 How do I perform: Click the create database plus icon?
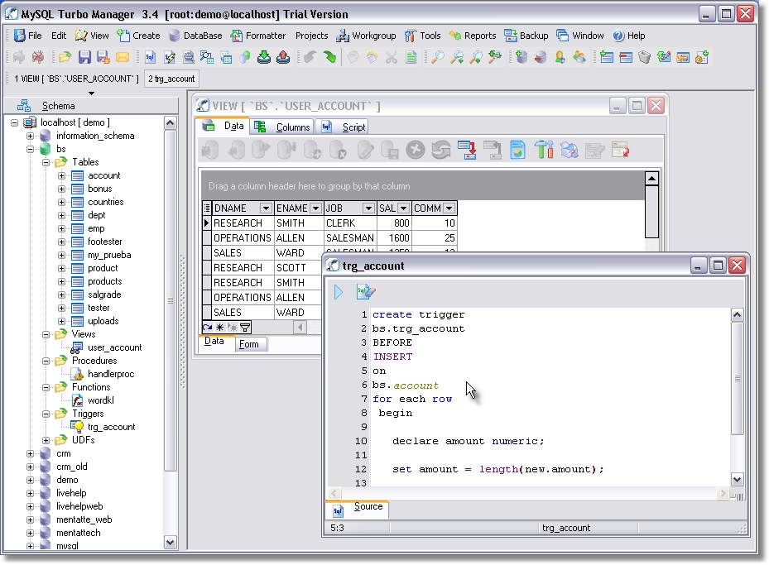click(521, 57)
